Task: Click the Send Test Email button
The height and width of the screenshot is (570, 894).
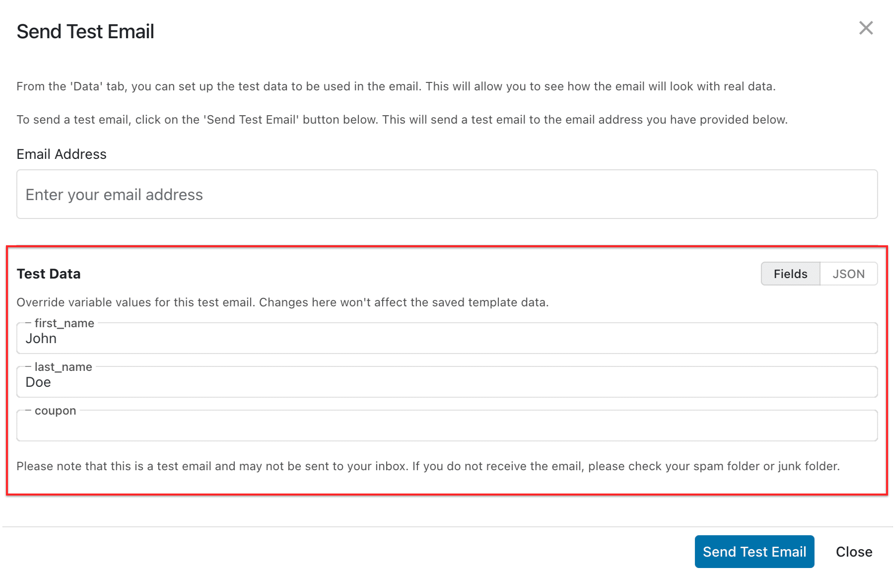Action: click(754, 551)
